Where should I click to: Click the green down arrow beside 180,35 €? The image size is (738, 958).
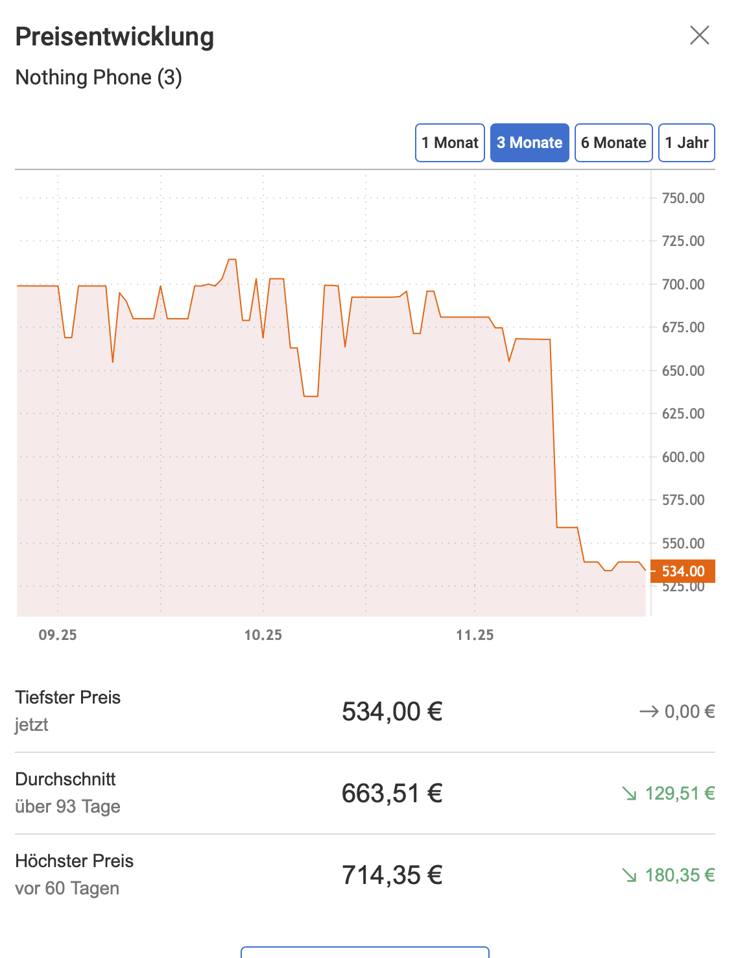[x=629, y=875]
